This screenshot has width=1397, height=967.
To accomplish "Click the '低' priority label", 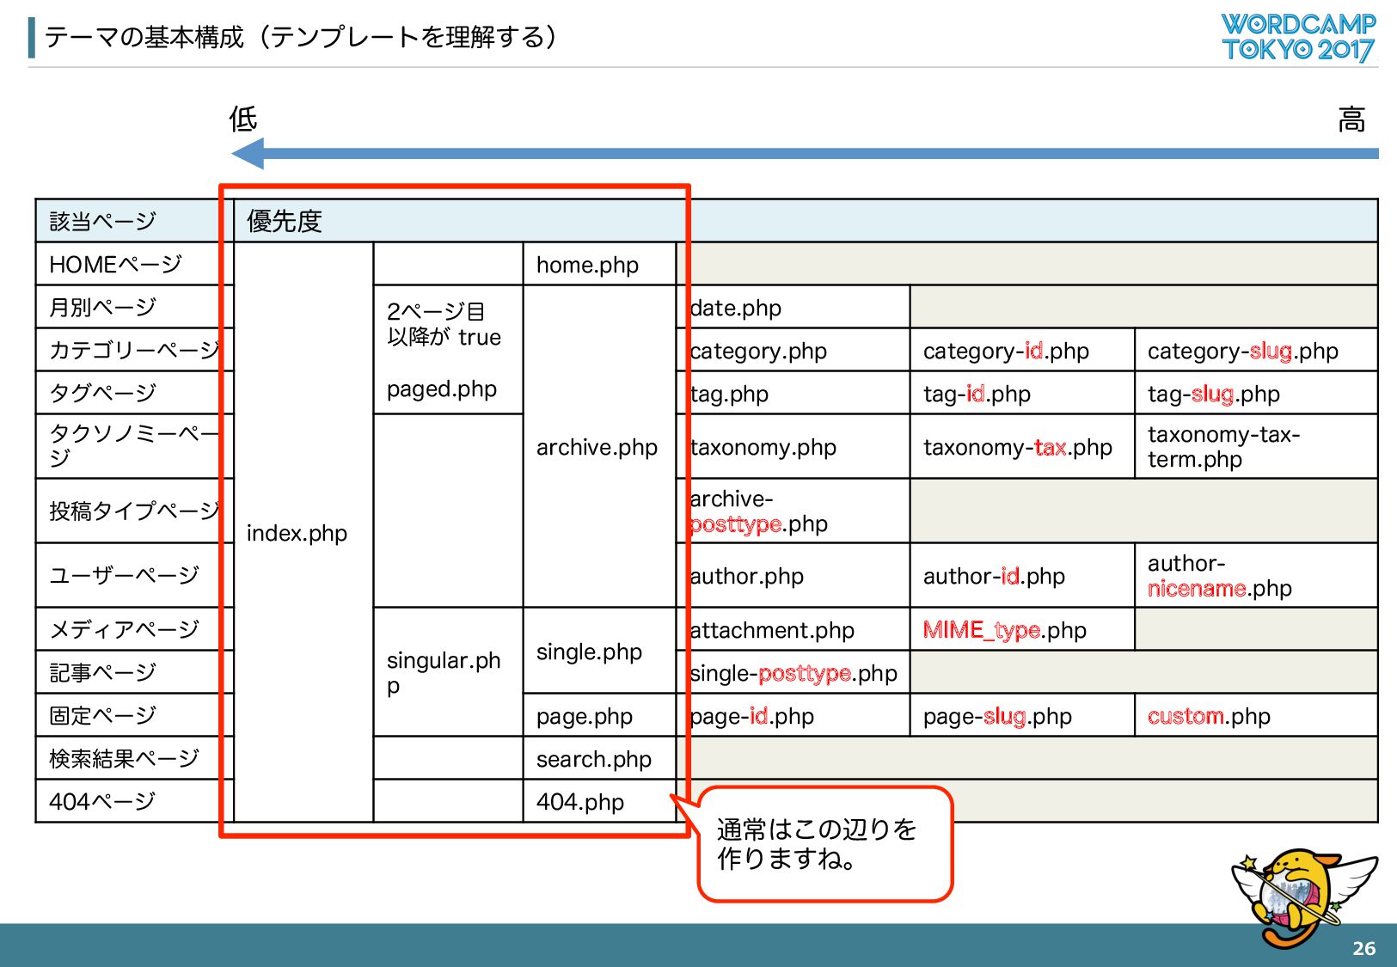I will click(x=243, y=119).
